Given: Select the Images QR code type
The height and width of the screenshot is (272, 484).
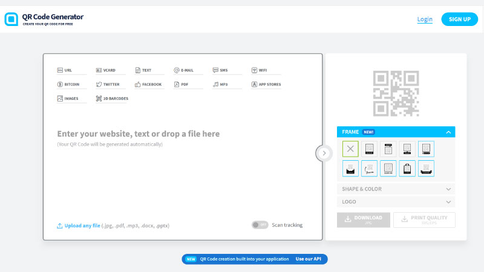Looking at the screenshot, I should pos(68,99).
